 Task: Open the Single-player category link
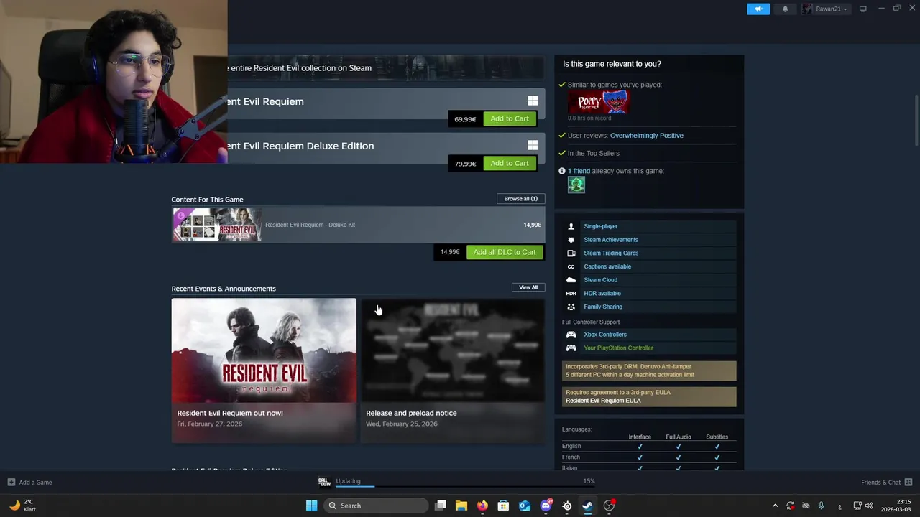600,226
